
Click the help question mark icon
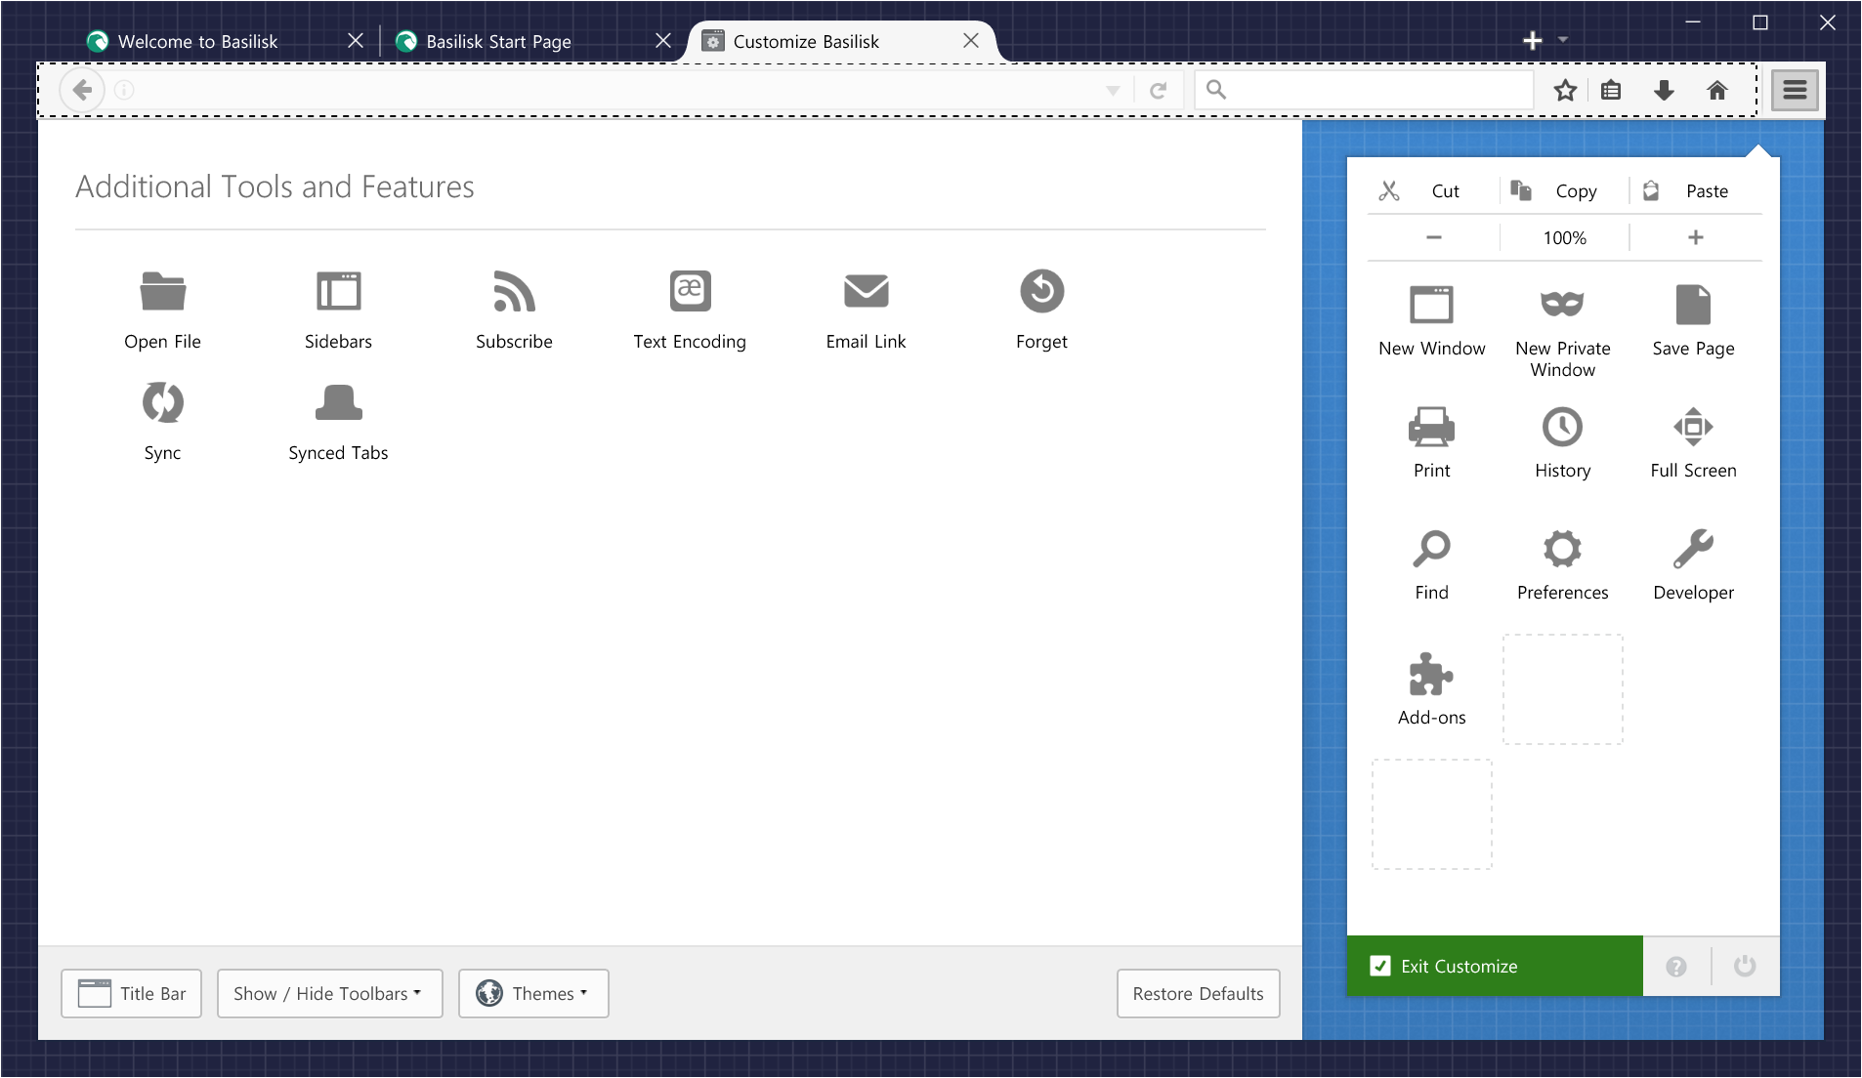1676,966
